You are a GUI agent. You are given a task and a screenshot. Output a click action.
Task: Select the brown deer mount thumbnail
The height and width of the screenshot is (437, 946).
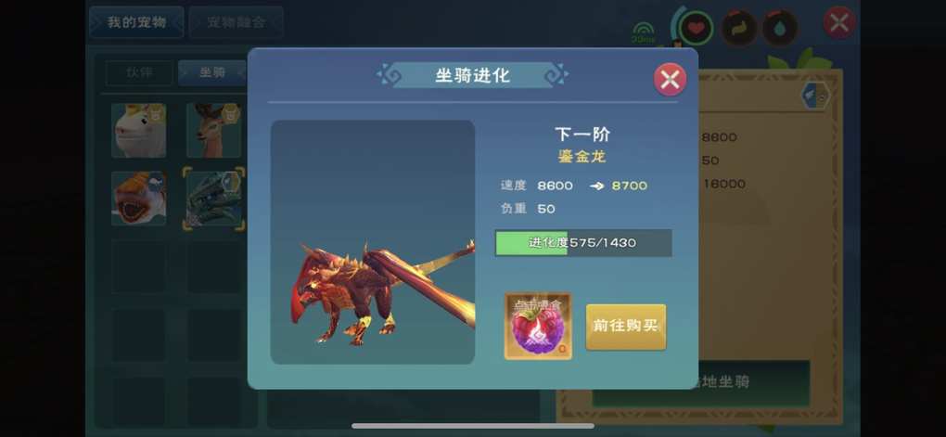(213, 131)
